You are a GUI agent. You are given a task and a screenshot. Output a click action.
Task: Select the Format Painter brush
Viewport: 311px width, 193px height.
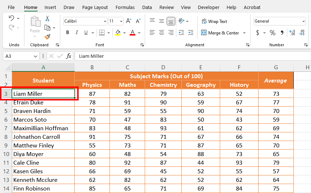tap(47, 37)
